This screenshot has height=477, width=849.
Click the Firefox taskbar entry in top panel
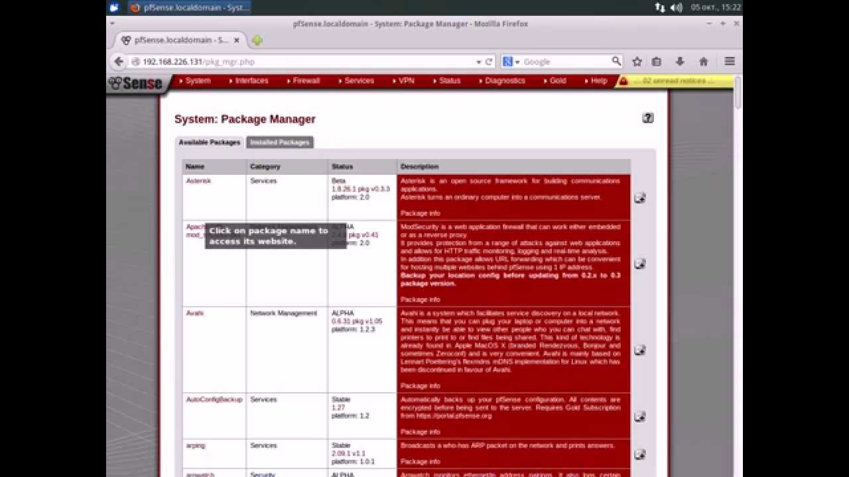(x=189, y=7)
